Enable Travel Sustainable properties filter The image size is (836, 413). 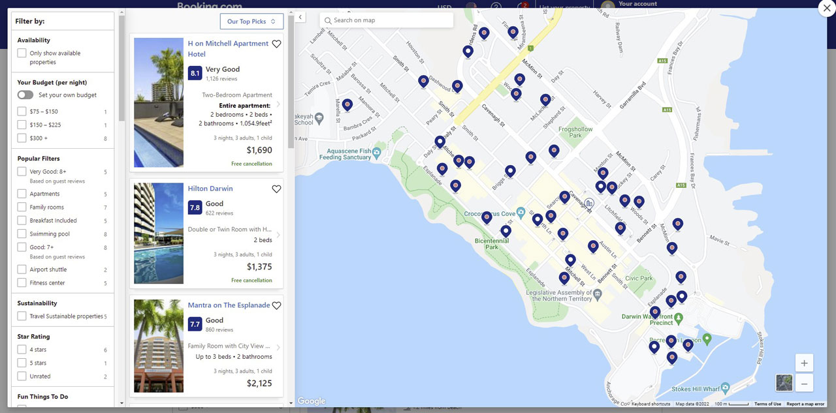tap(22, 316)
